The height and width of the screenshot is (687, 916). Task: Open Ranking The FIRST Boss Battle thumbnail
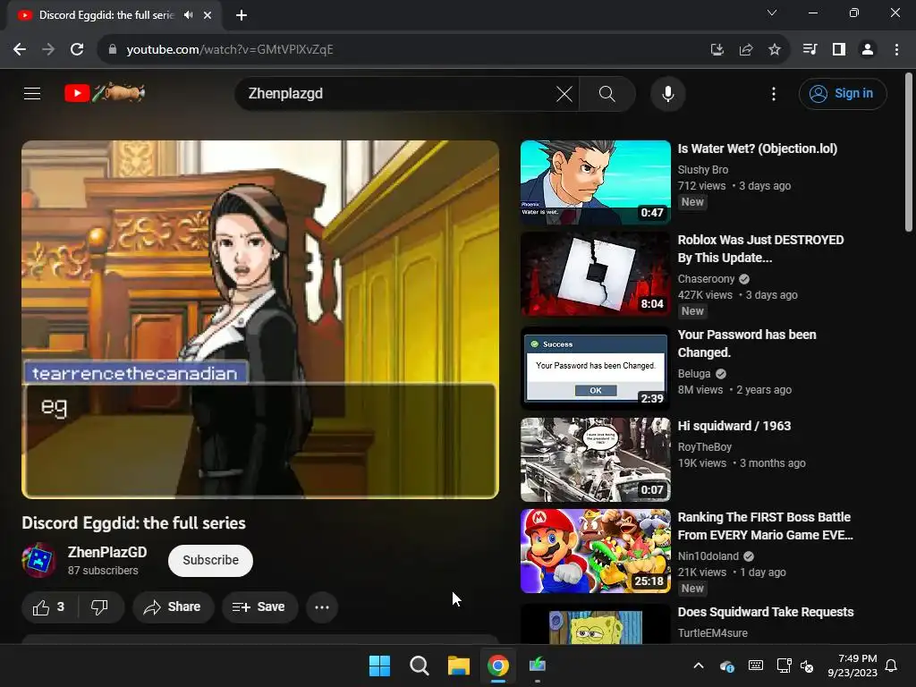tap(595, 551)
